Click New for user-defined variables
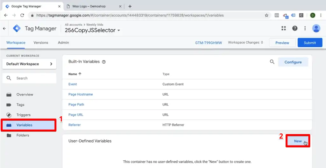The height and width of the screenshot is (168, 326). pyautogui.click(x=298, y=141)
